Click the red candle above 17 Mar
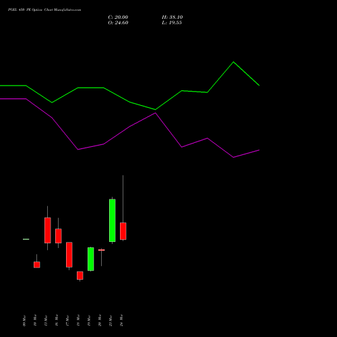This screenshot has height=337, width=337. click(x=69, y=255)
